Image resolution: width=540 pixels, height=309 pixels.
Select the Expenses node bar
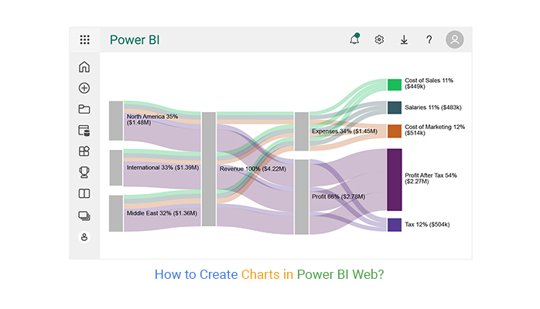tap(302, 131)
